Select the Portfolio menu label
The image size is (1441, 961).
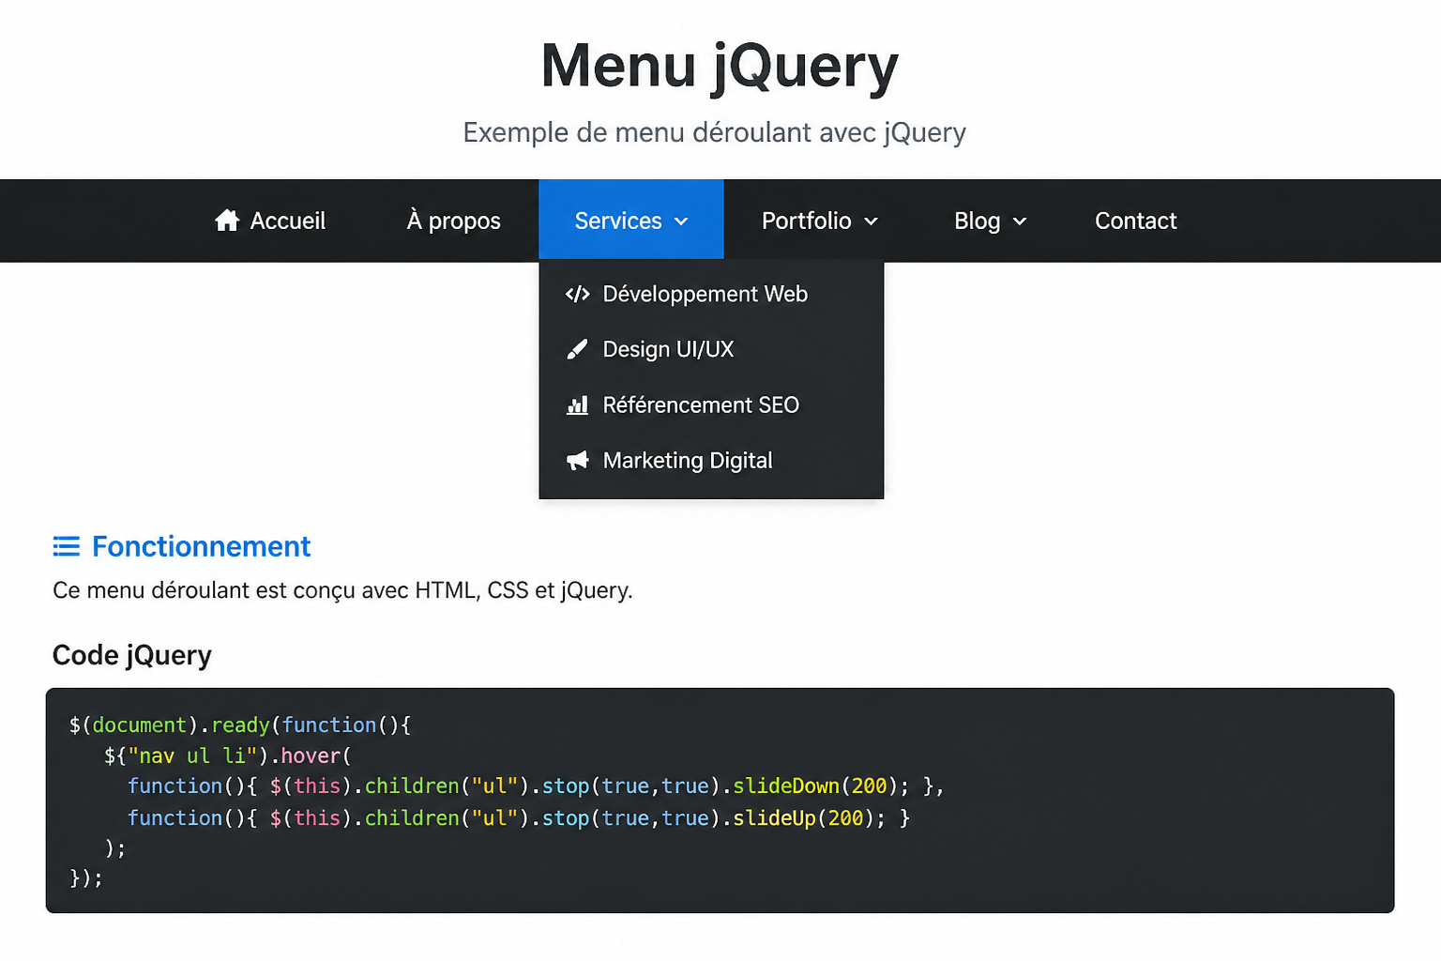coord(806,221)
